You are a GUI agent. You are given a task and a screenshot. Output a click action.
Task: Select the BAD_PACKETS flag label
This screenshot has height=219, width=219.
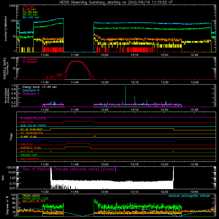click(30, 159)
